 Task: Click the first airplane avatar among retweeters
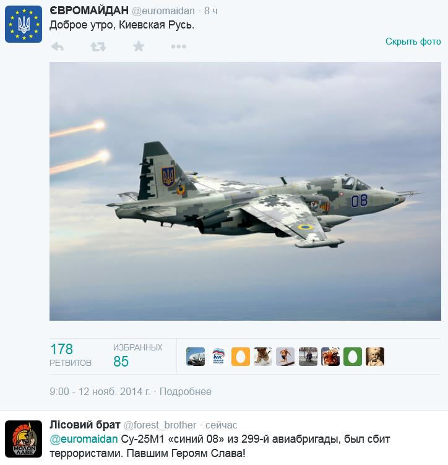pos(196,357)
